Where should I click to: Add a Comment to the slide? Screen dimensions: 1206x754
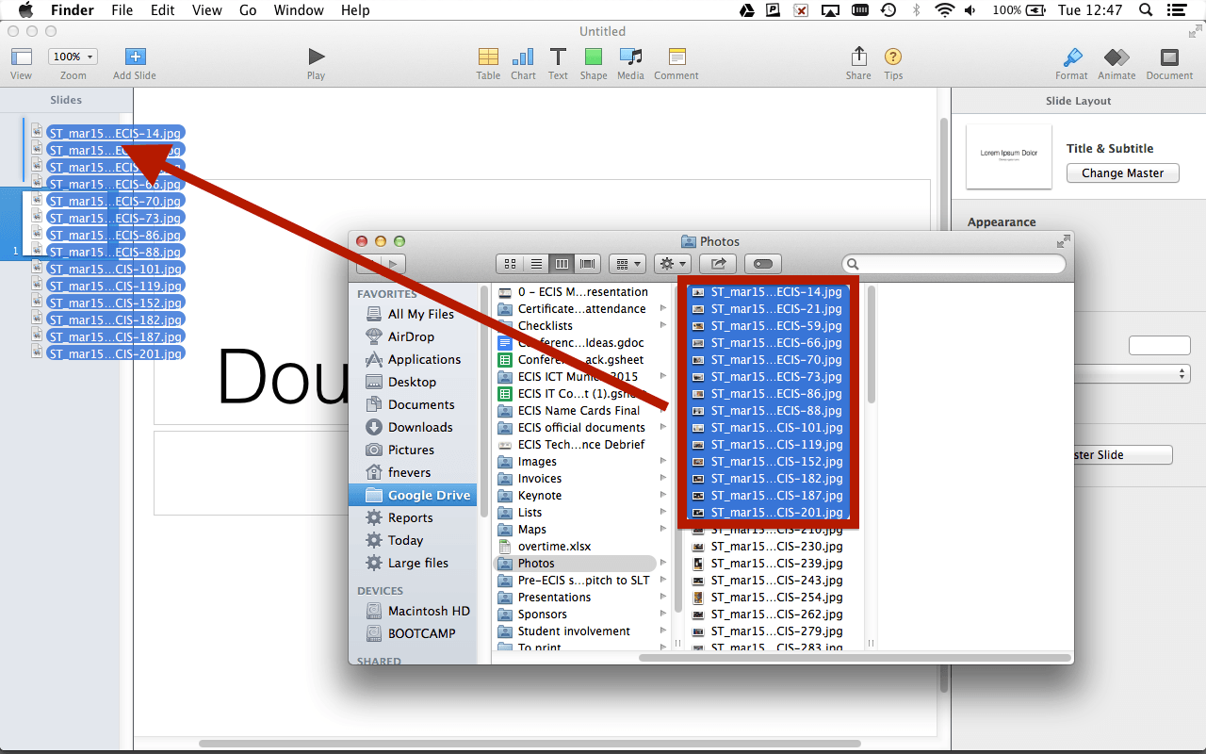pyautogui.click(x=676, y=57)
